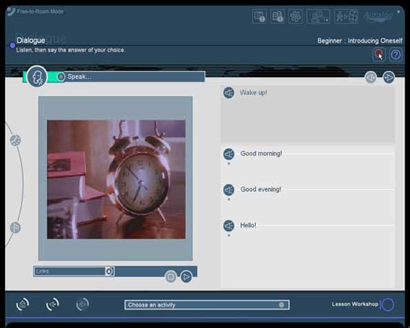
Task: Pause the Speak... timer
Action: click(61, 77)
